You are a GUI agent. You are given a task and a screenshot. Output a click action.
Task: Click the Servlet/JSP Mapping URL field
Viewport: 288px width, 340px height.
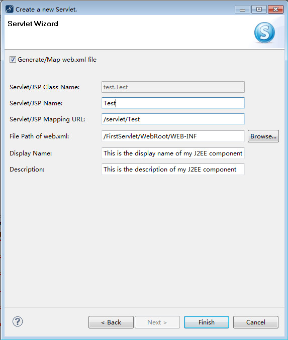point(173,119)
